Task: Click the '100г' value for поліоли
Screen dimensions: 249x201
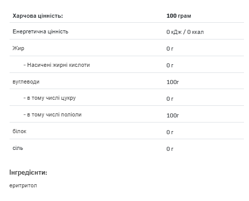Action: tap(173, 115)
